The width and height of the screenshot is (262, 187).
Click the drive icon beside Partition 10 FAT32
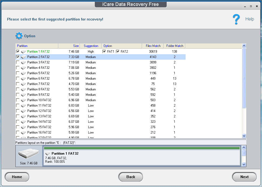coord(23,100)
